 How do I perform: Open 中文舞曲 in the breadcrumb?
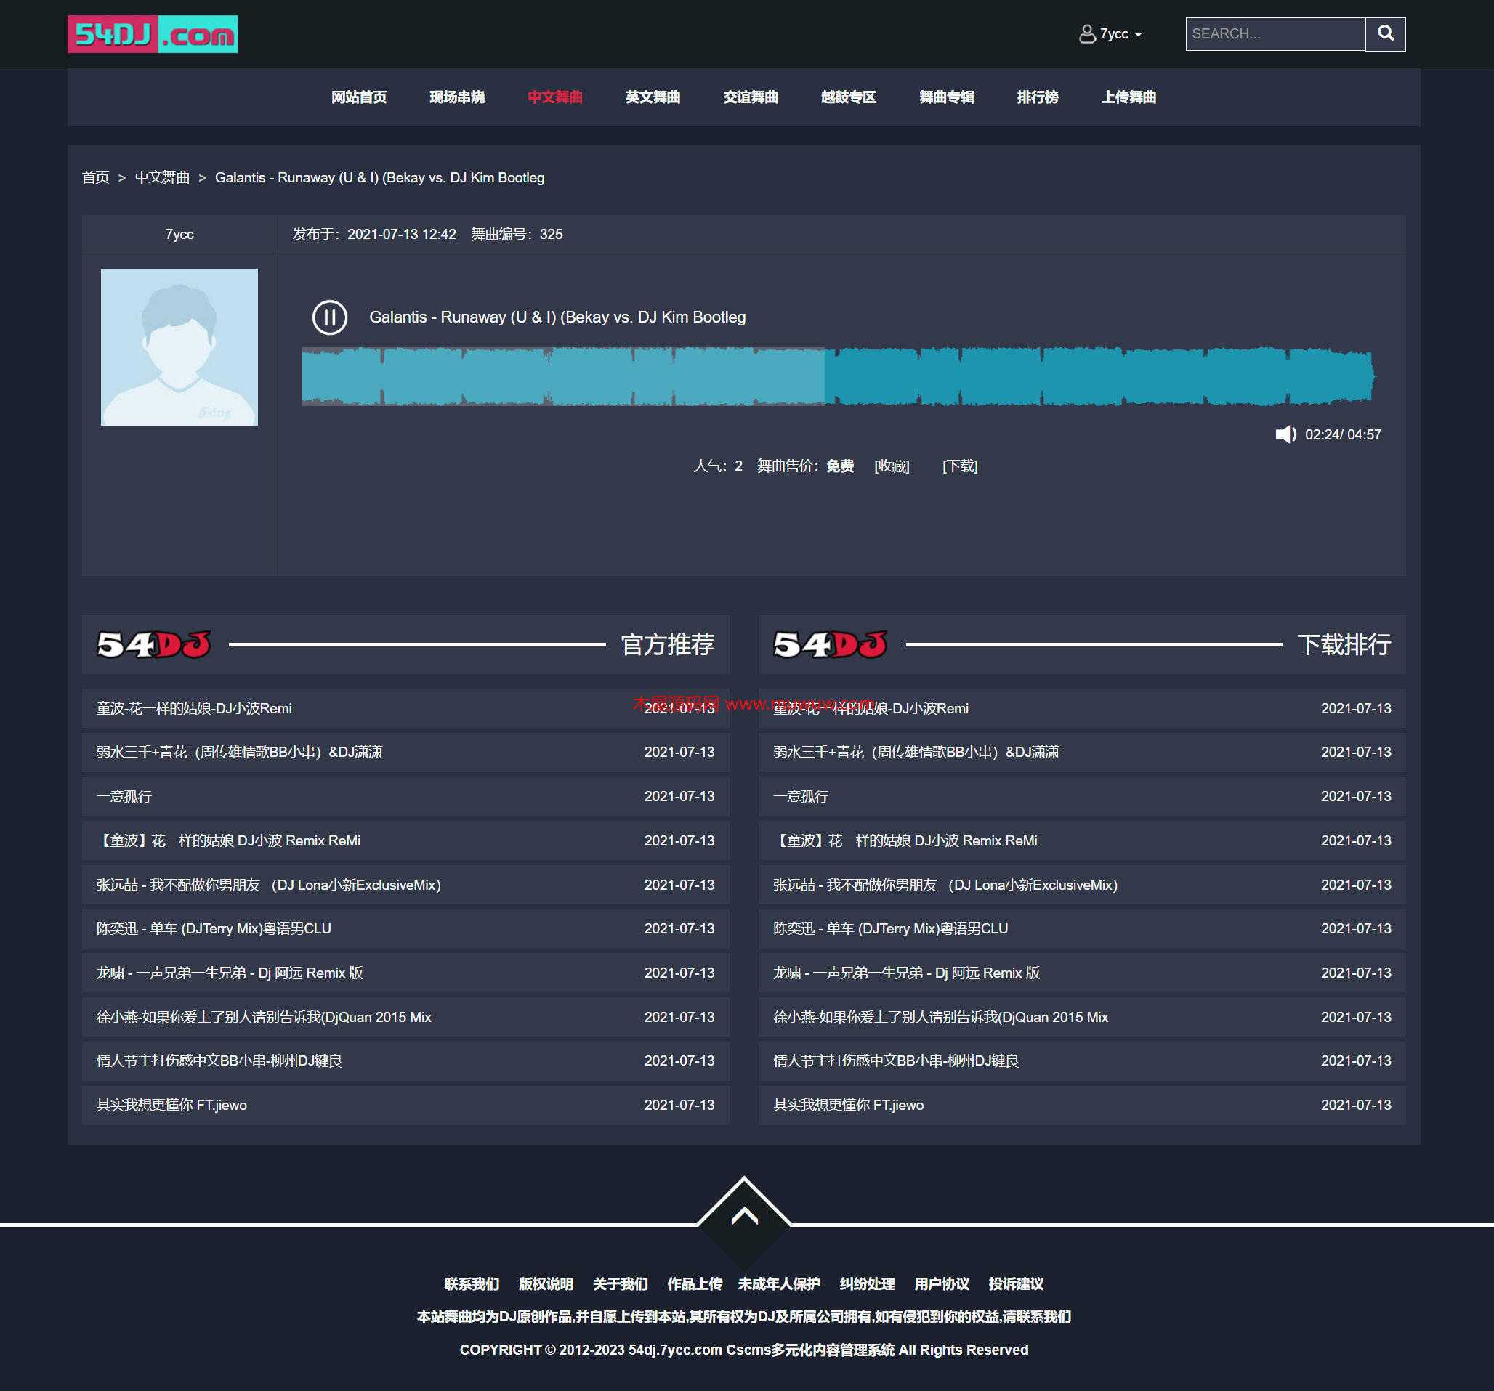click(161, 177)
